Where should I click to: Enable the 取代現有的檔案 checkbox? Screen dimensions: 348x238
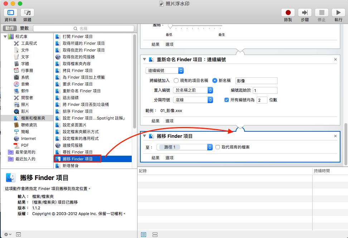[218, 147]
